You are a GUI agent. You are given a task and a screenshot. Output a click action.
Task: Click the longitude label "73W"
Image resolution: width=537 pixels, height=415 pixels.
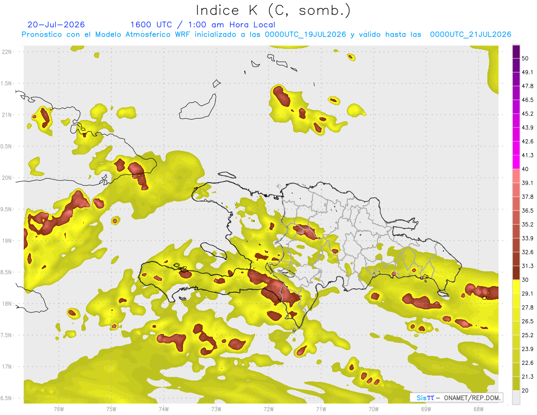(x=216, y=409)
